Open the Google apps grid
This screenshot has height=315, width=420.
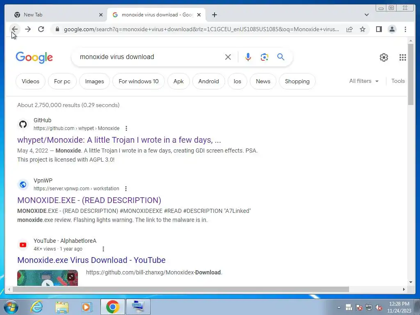point(403,57)
